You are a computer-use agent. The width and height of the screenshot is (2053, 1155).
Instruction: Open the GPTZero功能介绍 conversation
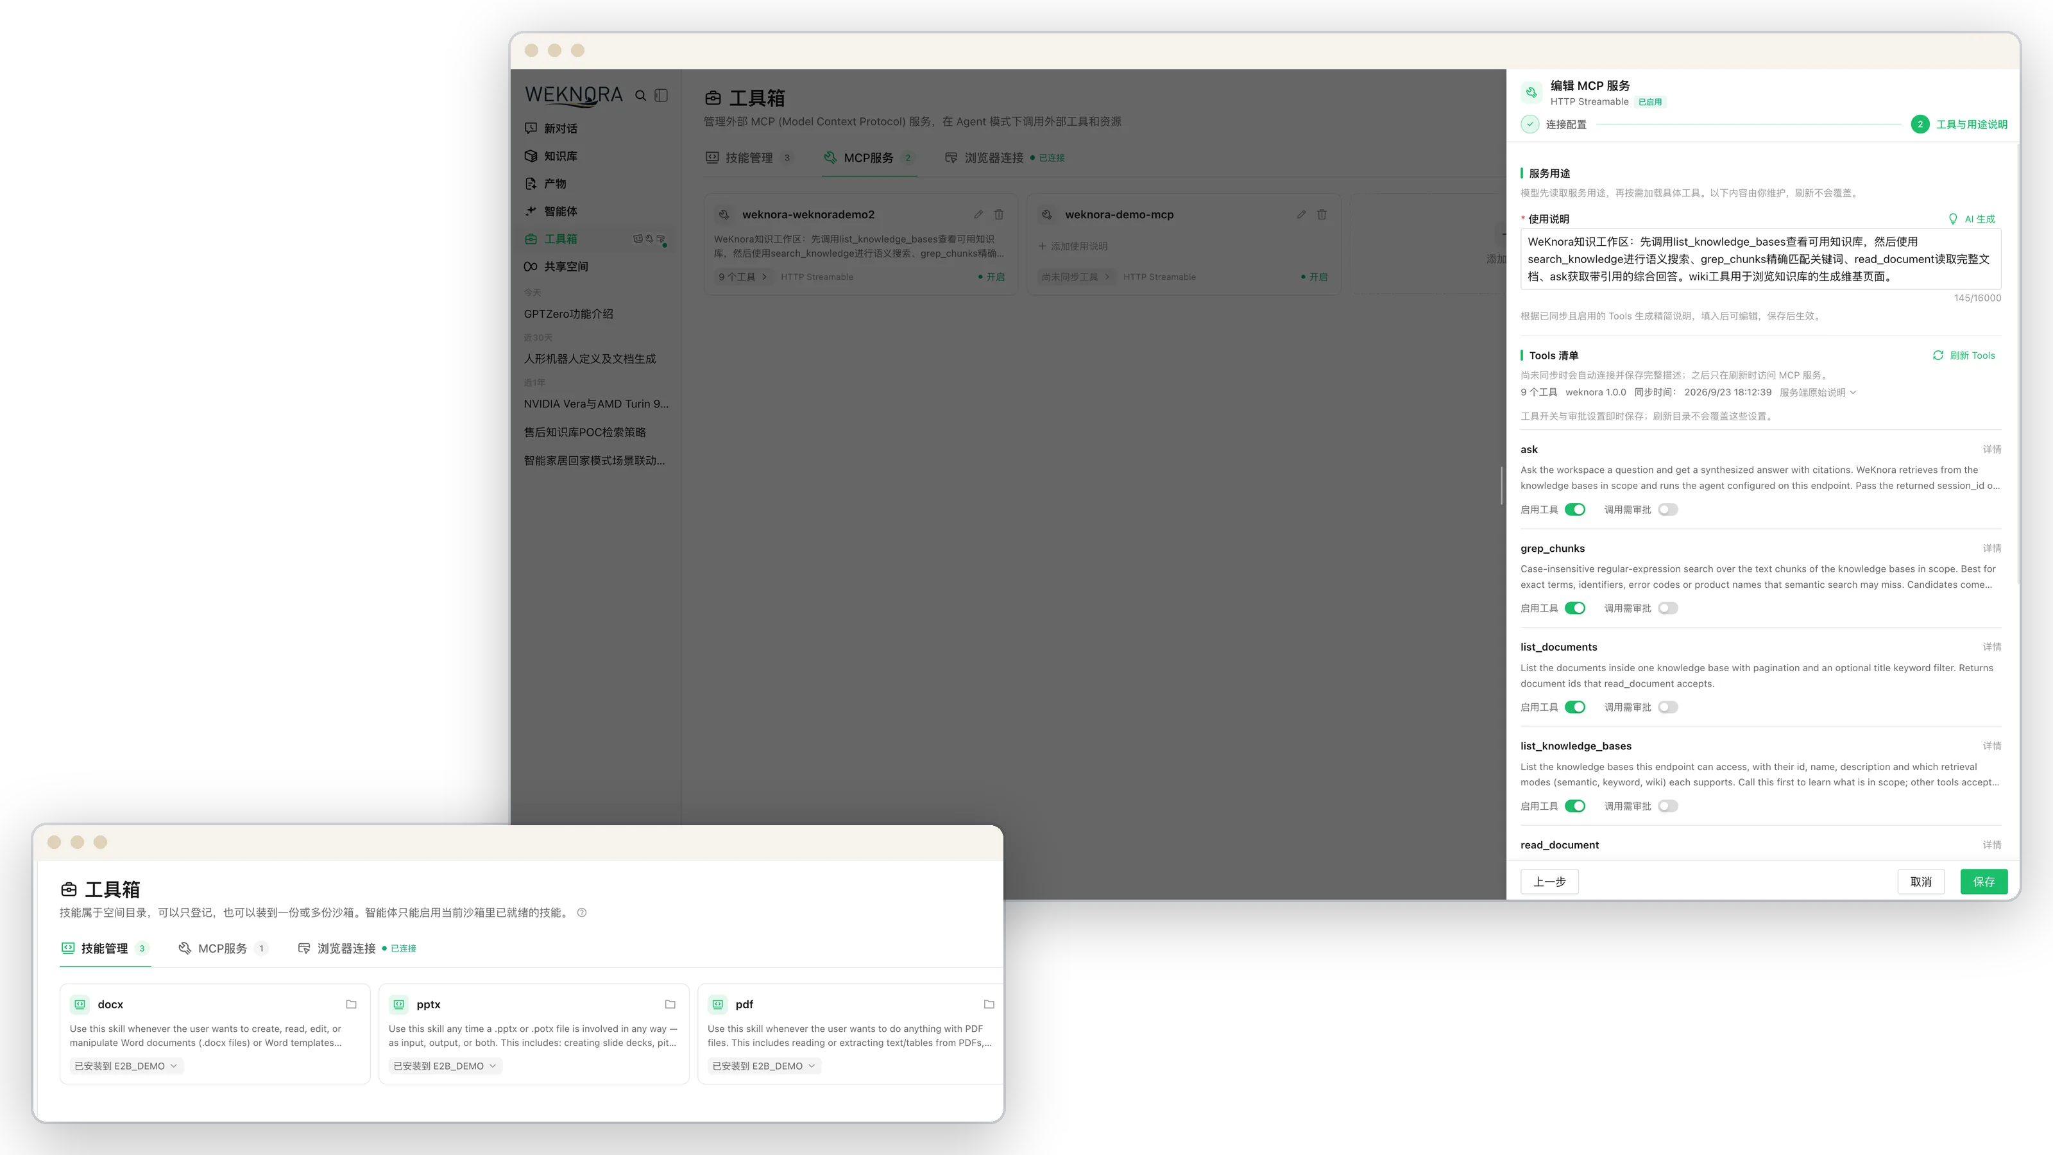click(x=568, y=314)
